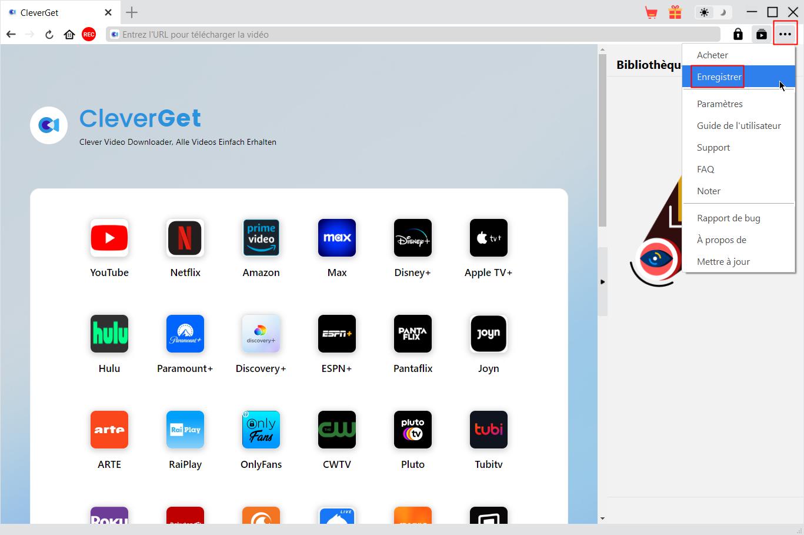Viewport: 804px width, 535px height.
Task: Click the vertical scrollbar thumb
Action: click(x=602, y=141)
